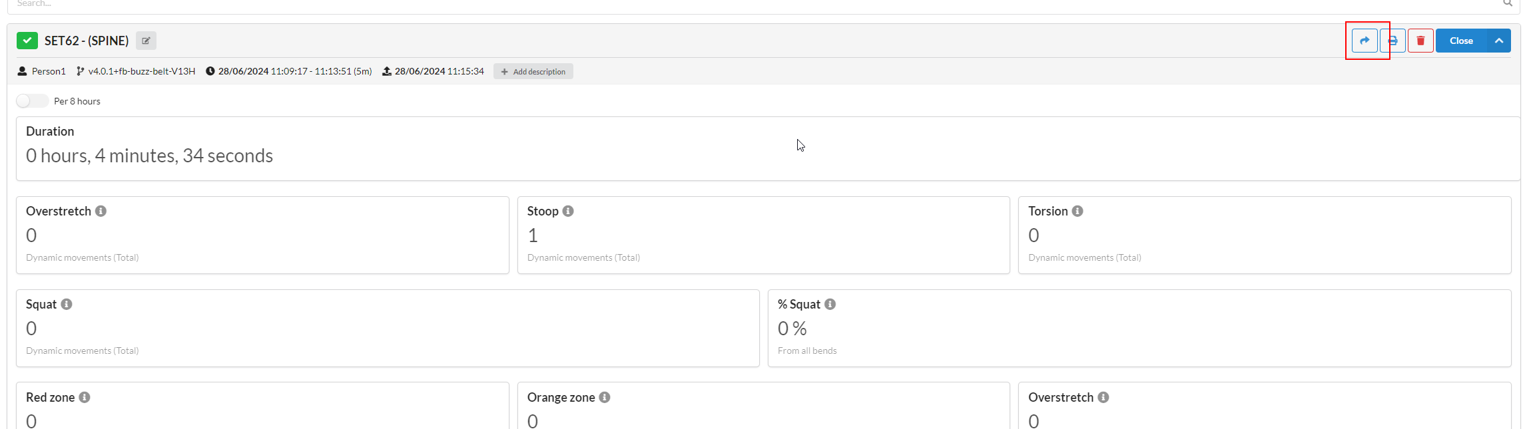Click the print icon button
Viewport: 1525px width, 429px height.
[1392, 41]
